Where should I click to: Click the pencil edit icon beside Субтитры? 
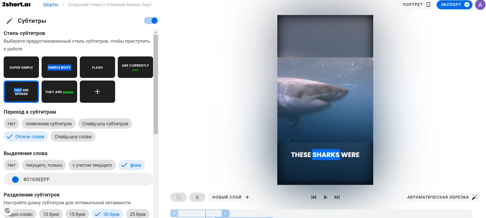click(x=9, y=21)
